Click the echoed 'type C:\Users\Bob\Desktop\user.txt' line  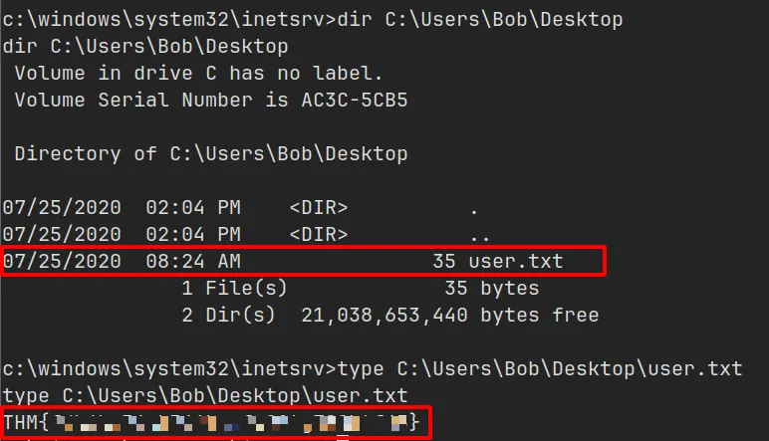coord(205,396)
